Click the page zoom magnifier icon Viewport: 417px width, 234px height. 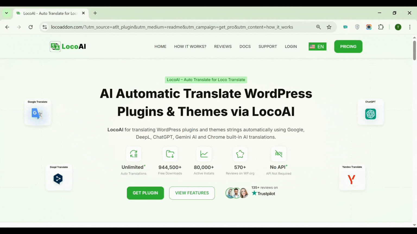pyautogui.click(x=318, y=27)
